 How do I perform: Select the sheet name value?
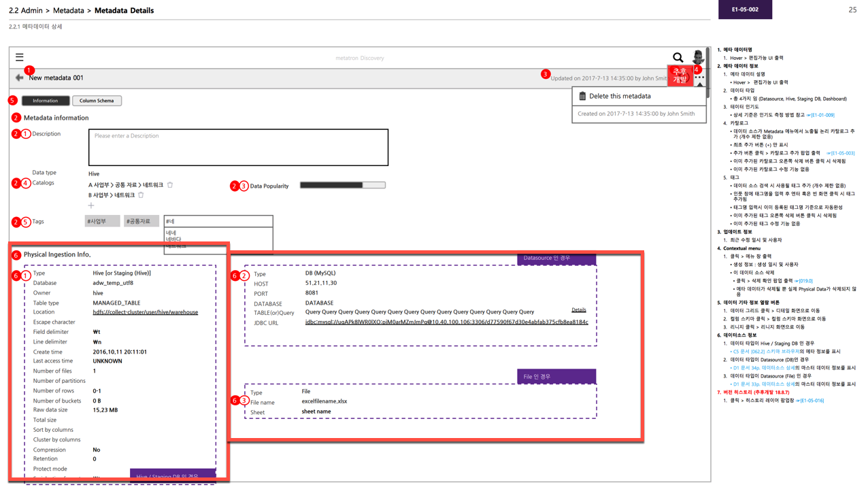point(316,412)
